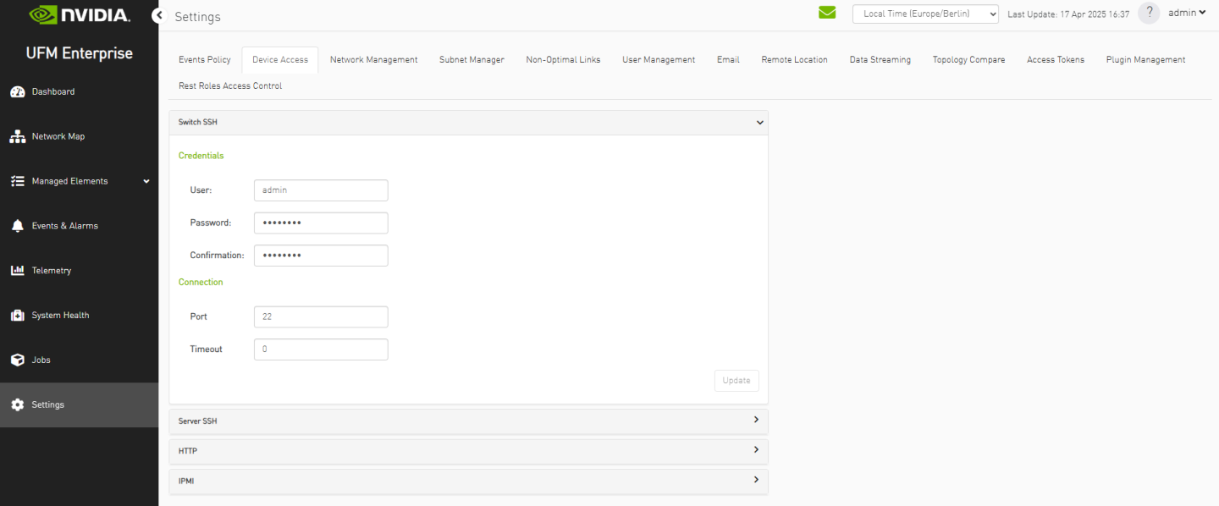Click the Dashboard gauge icon in sidebar
1219x506 pixels.
17,91
